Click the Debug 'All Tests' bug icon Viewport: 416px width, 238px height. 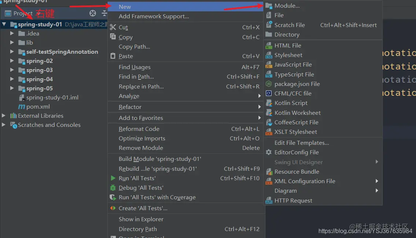coord(113,188)
